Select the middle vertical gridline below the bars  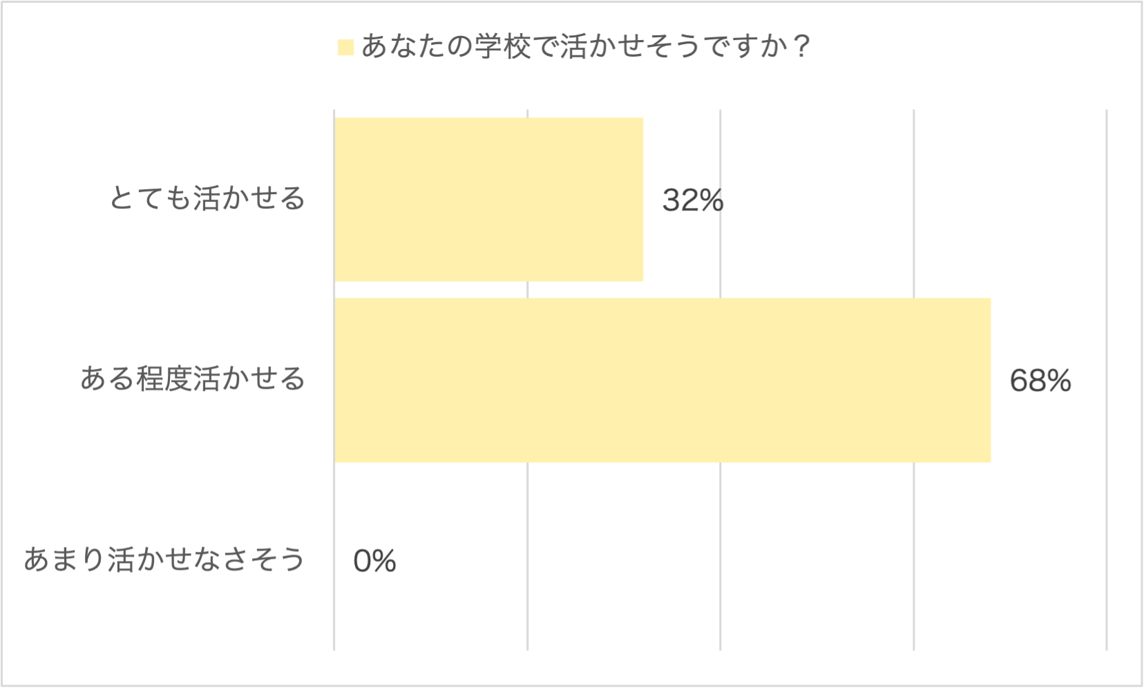720,553
